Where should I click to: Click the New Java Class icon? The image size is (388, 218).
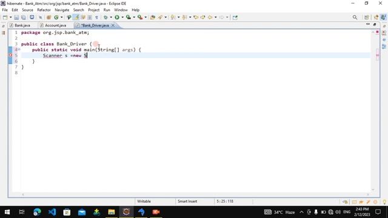coord(56,18)
